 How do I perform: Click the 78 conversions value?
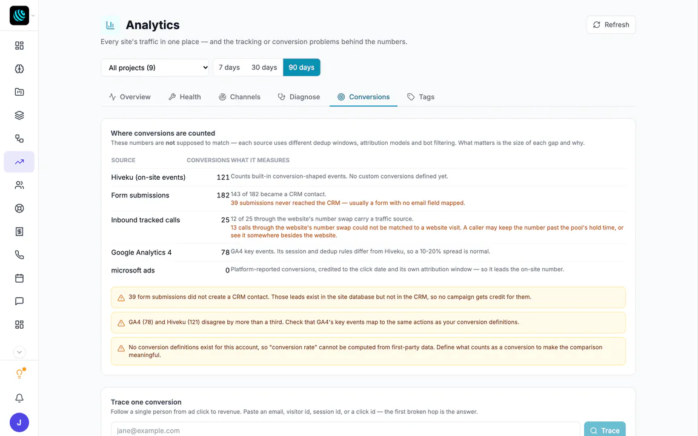pos(225,253)
